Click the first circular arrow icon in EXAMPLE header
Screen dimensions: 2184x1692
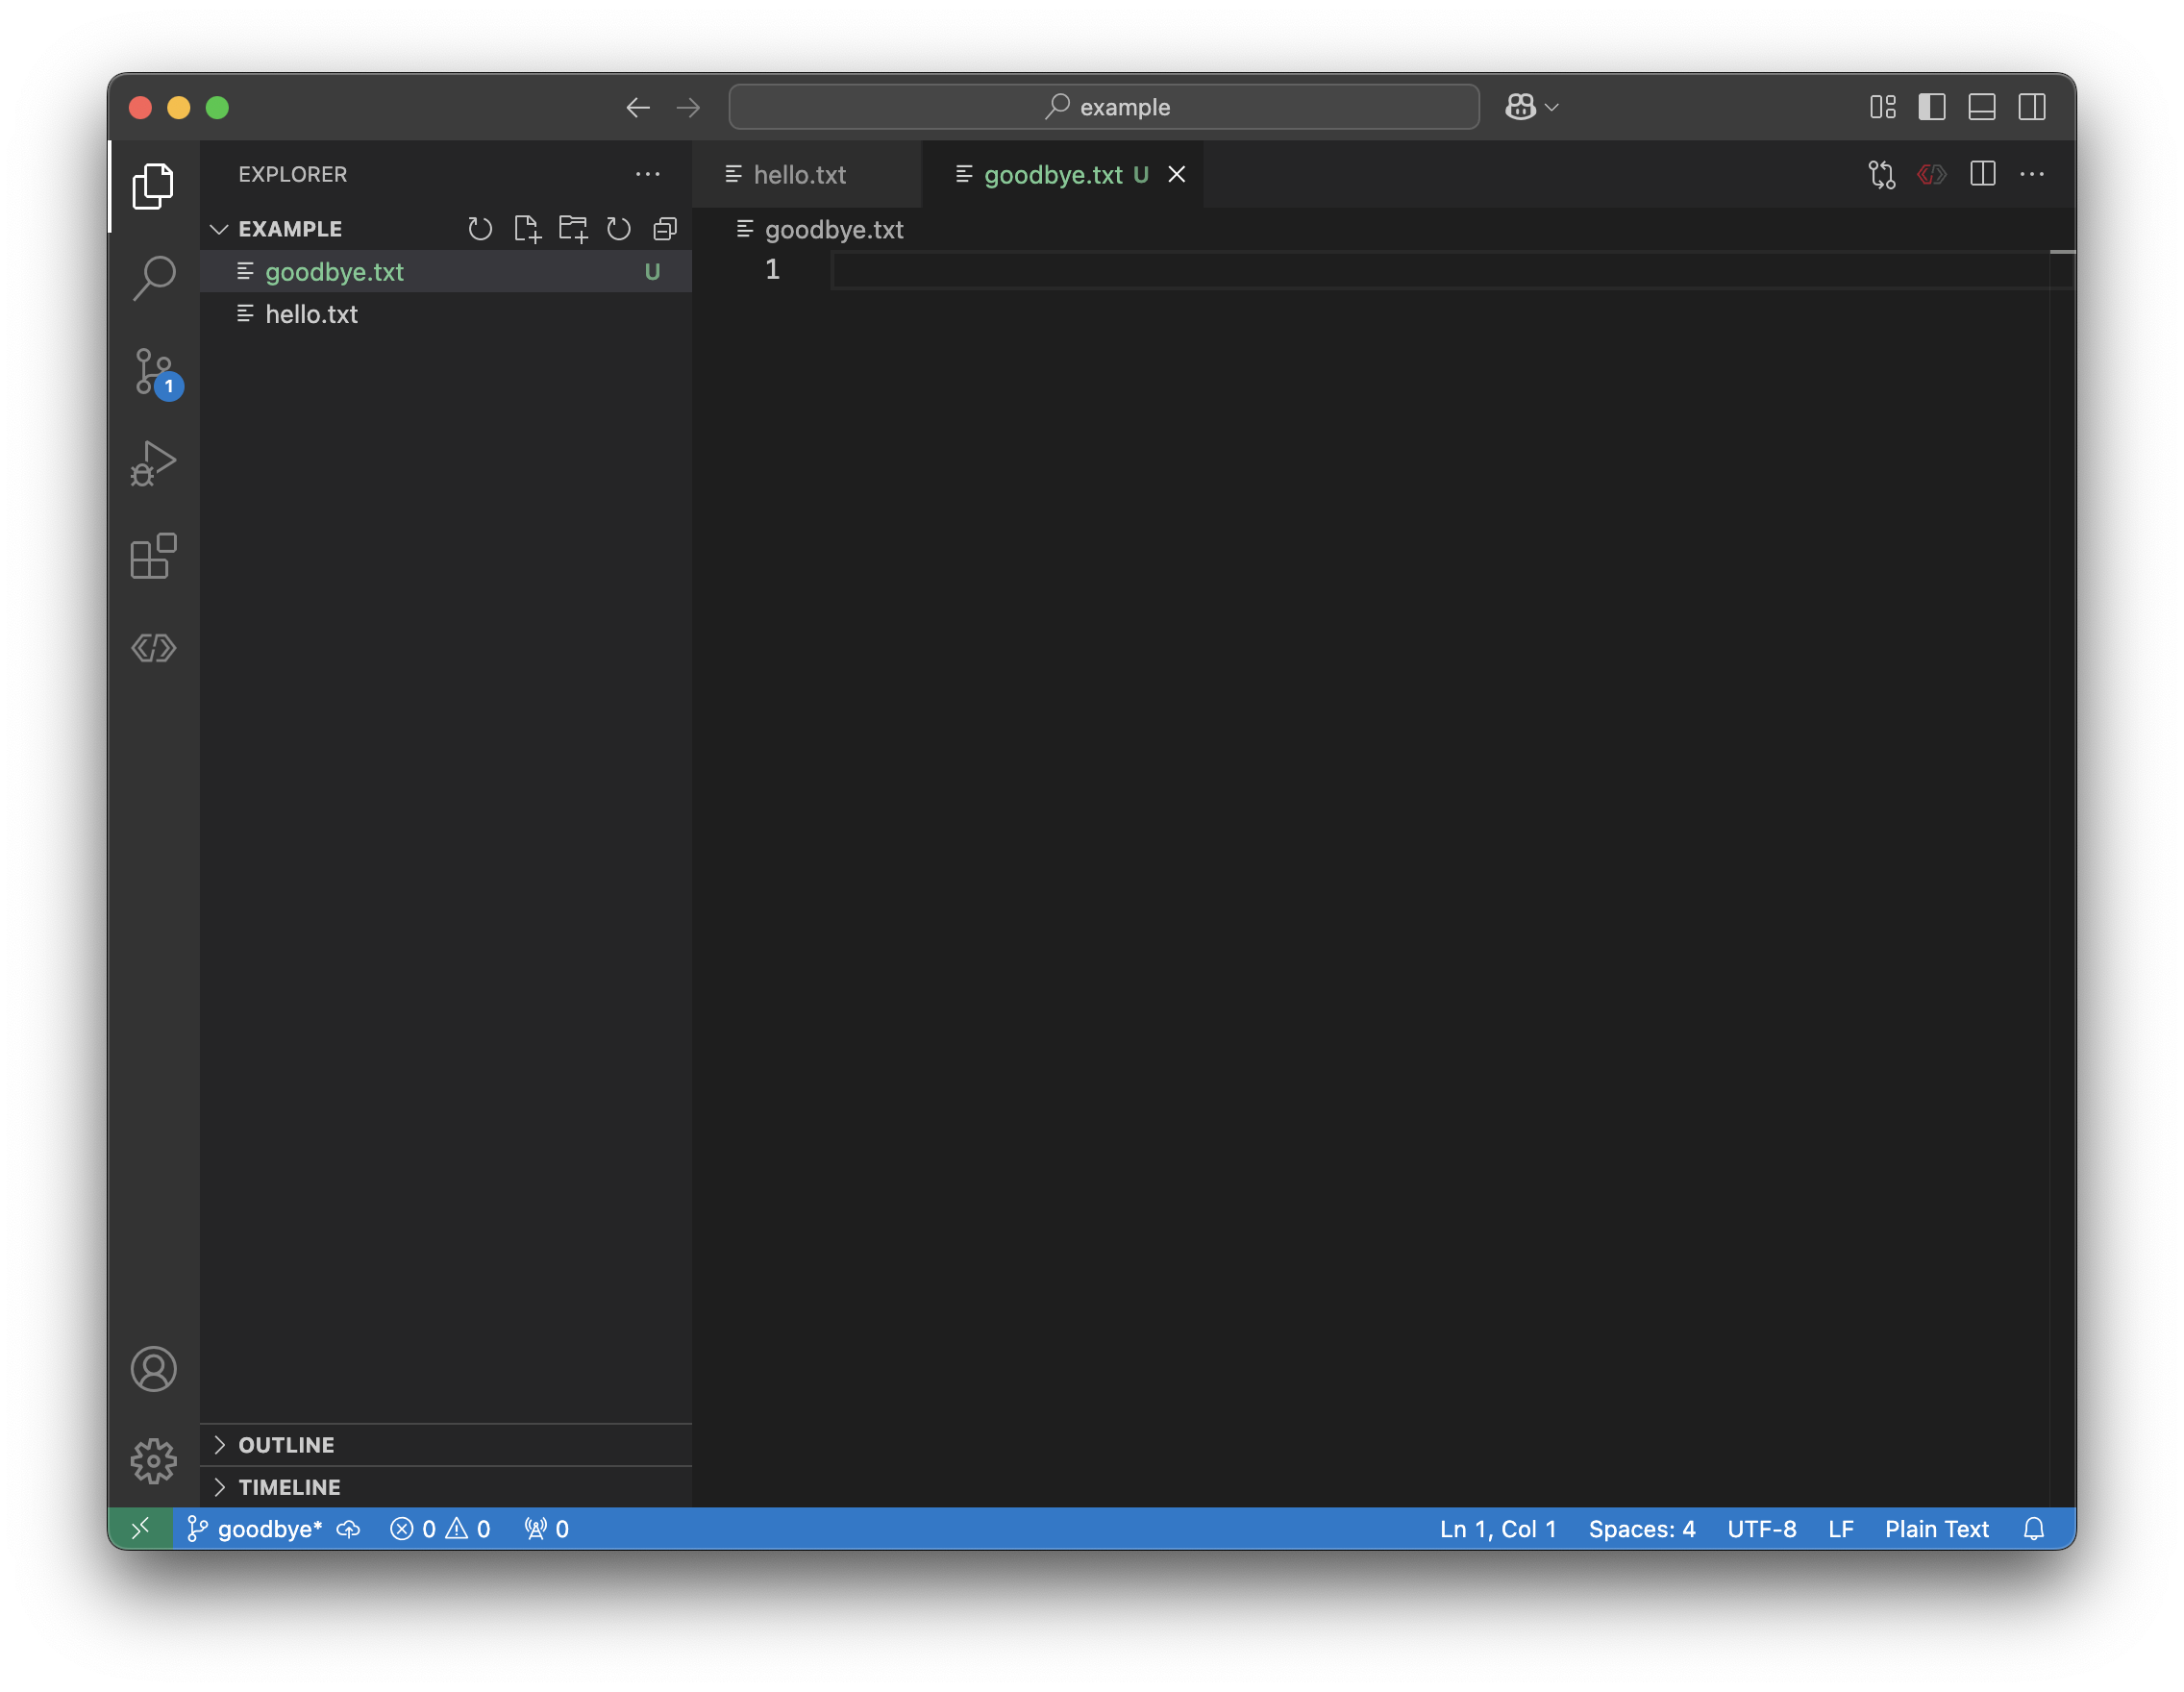point(480,229)
